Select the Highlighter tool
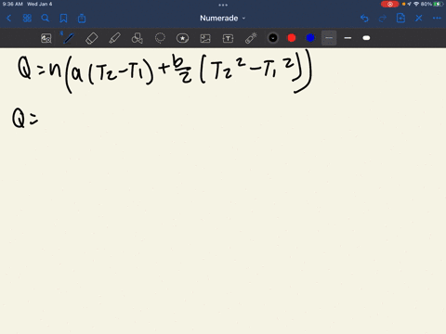The width and height of the screenshot is (446, 334). coord(114,38)
